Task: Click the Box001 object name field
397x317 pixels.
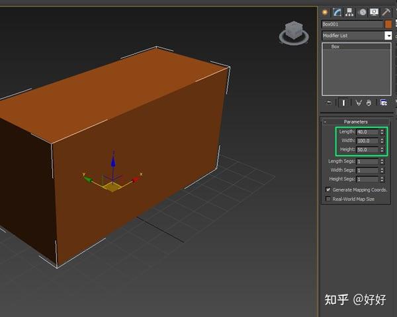Action: (352, 24)
